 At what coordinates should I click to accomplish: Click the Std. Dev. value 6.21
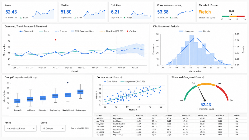(x=115, y=12)
